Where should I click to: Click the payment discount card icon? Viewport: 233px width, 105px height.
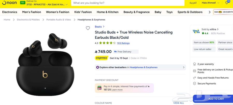point(99,88)
